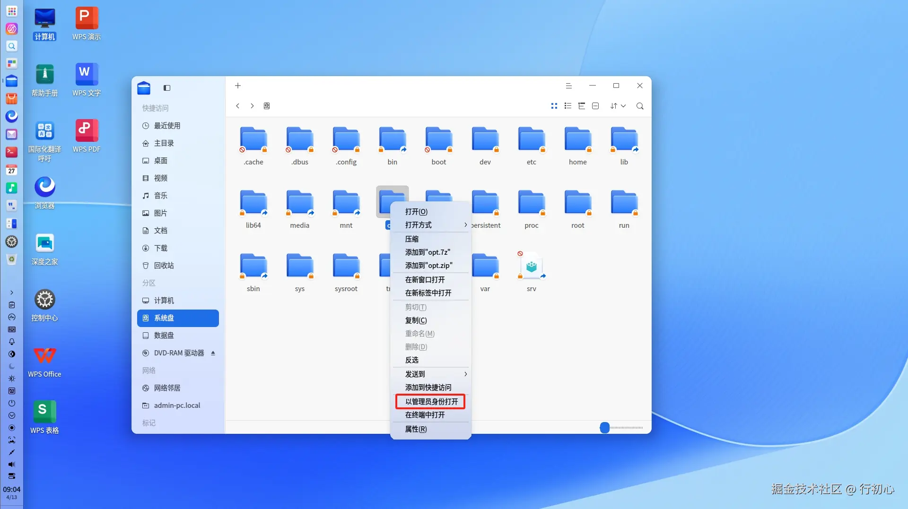Open the sort order dropdown
908x509 pixels.
618,106
